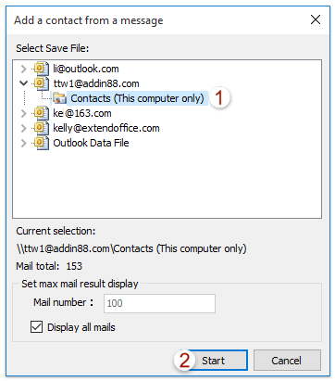Expand the kelly@extendoffice.com account node
Screen dimensions: 335x381
click(23, 128)
